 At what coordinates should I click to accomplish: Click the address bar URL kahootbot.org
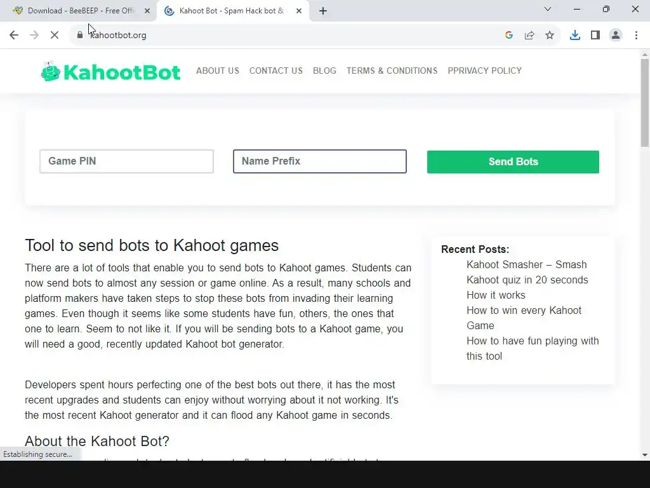pyautogui.click(x=118, y=36)
